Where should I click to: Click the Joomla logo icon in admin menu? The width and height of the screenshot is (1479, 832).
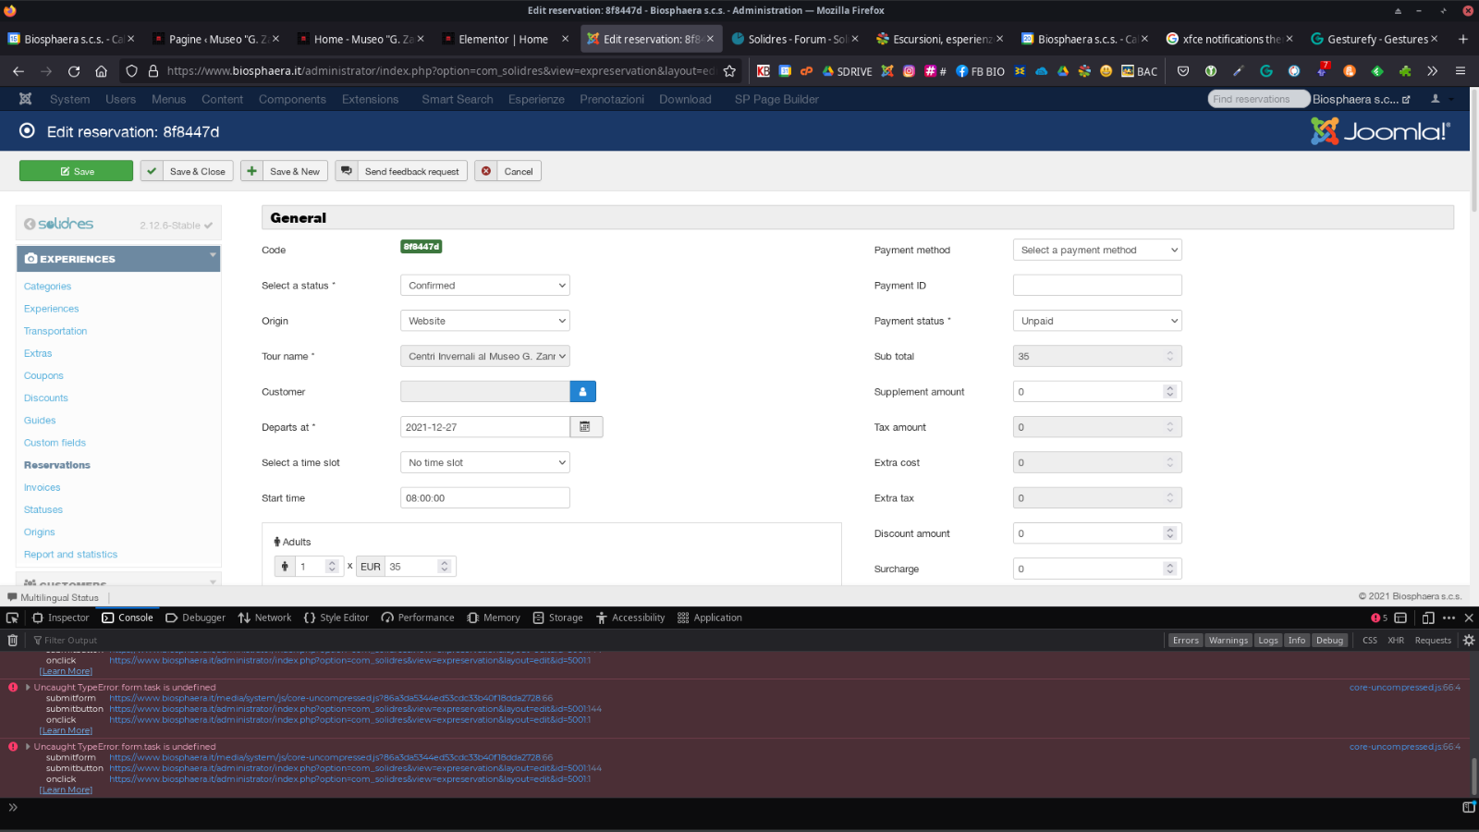click(x=26, y=99)
